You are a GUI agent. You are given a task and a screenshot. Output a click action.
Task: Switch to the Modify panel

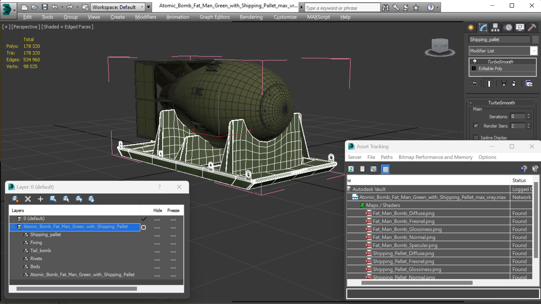(x=483, y=27)
